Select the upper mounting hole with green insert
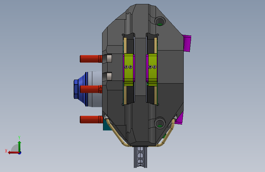Screen dimensions: 265x172 point(160,21)
